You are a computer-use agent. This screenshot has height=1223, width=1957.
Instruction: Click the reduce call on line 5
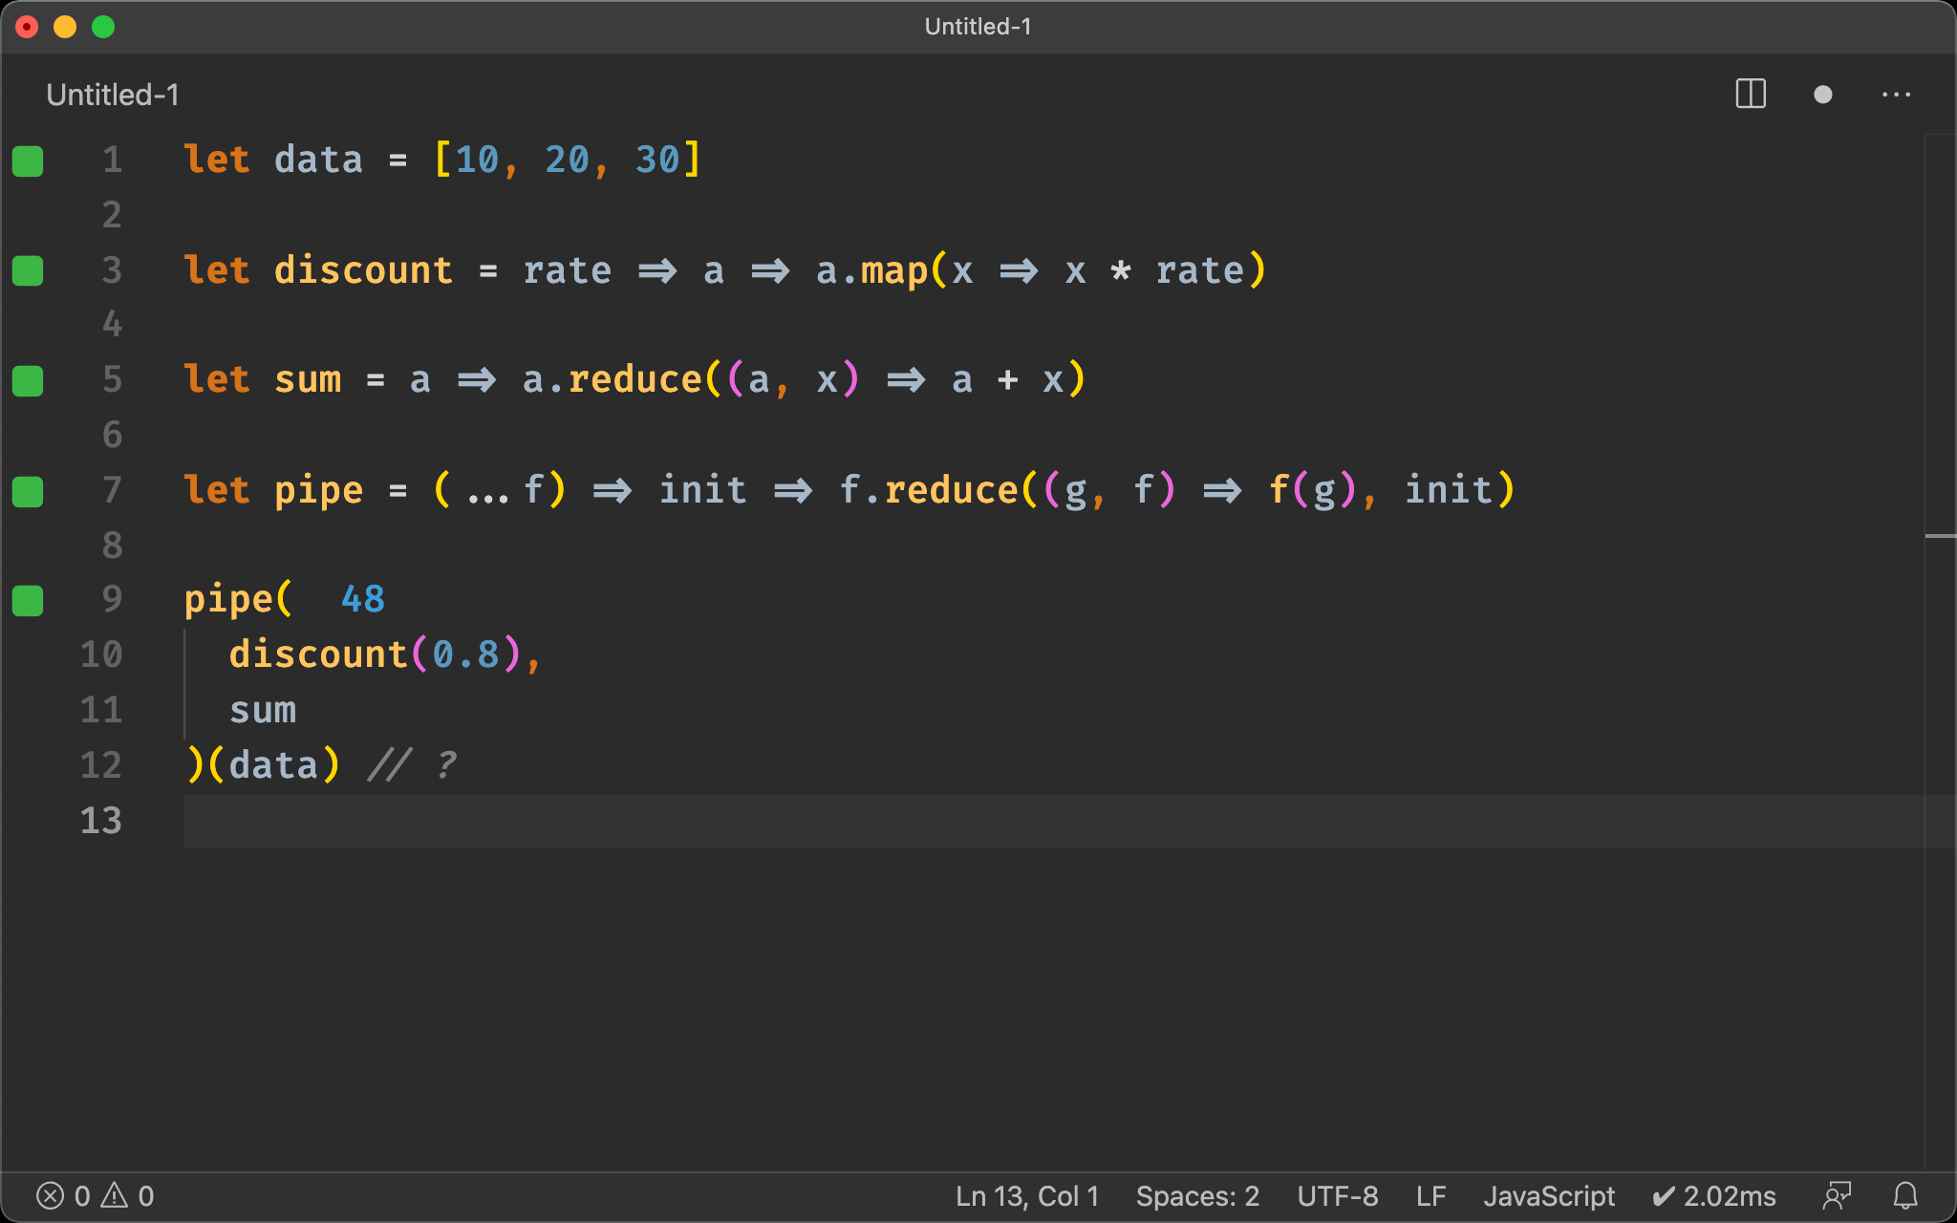click(x=635, y=380)
